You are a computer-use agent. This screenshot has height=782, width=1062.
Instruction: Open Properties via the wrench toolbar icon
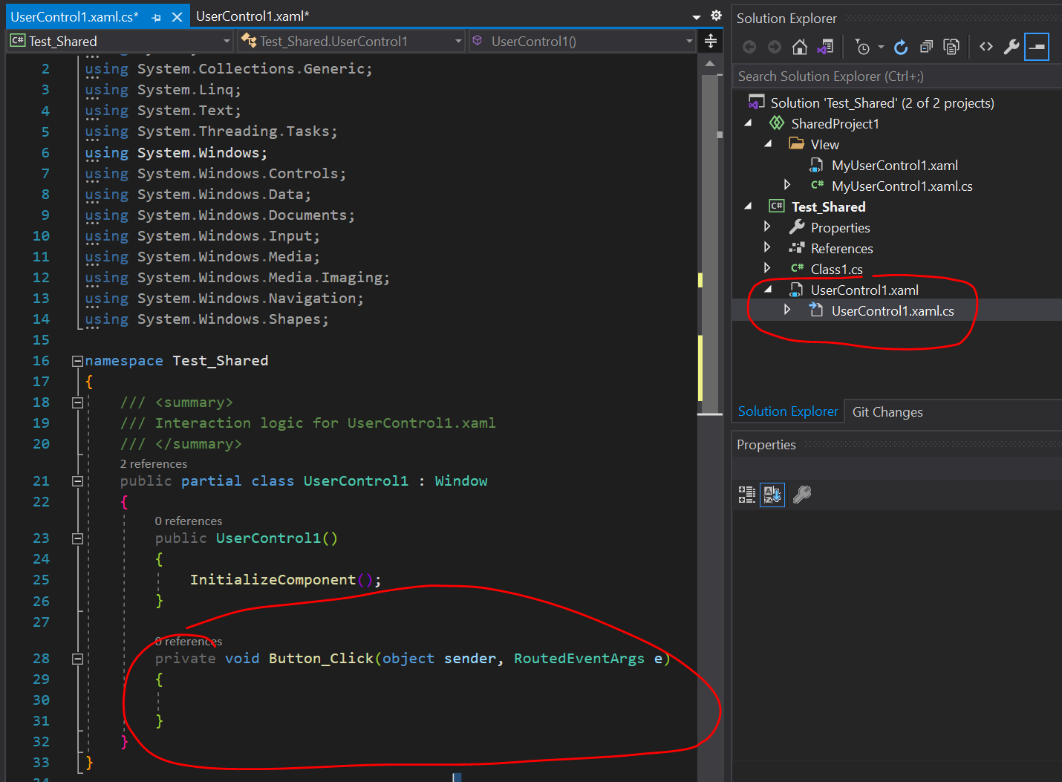[x=1011, y=48]
